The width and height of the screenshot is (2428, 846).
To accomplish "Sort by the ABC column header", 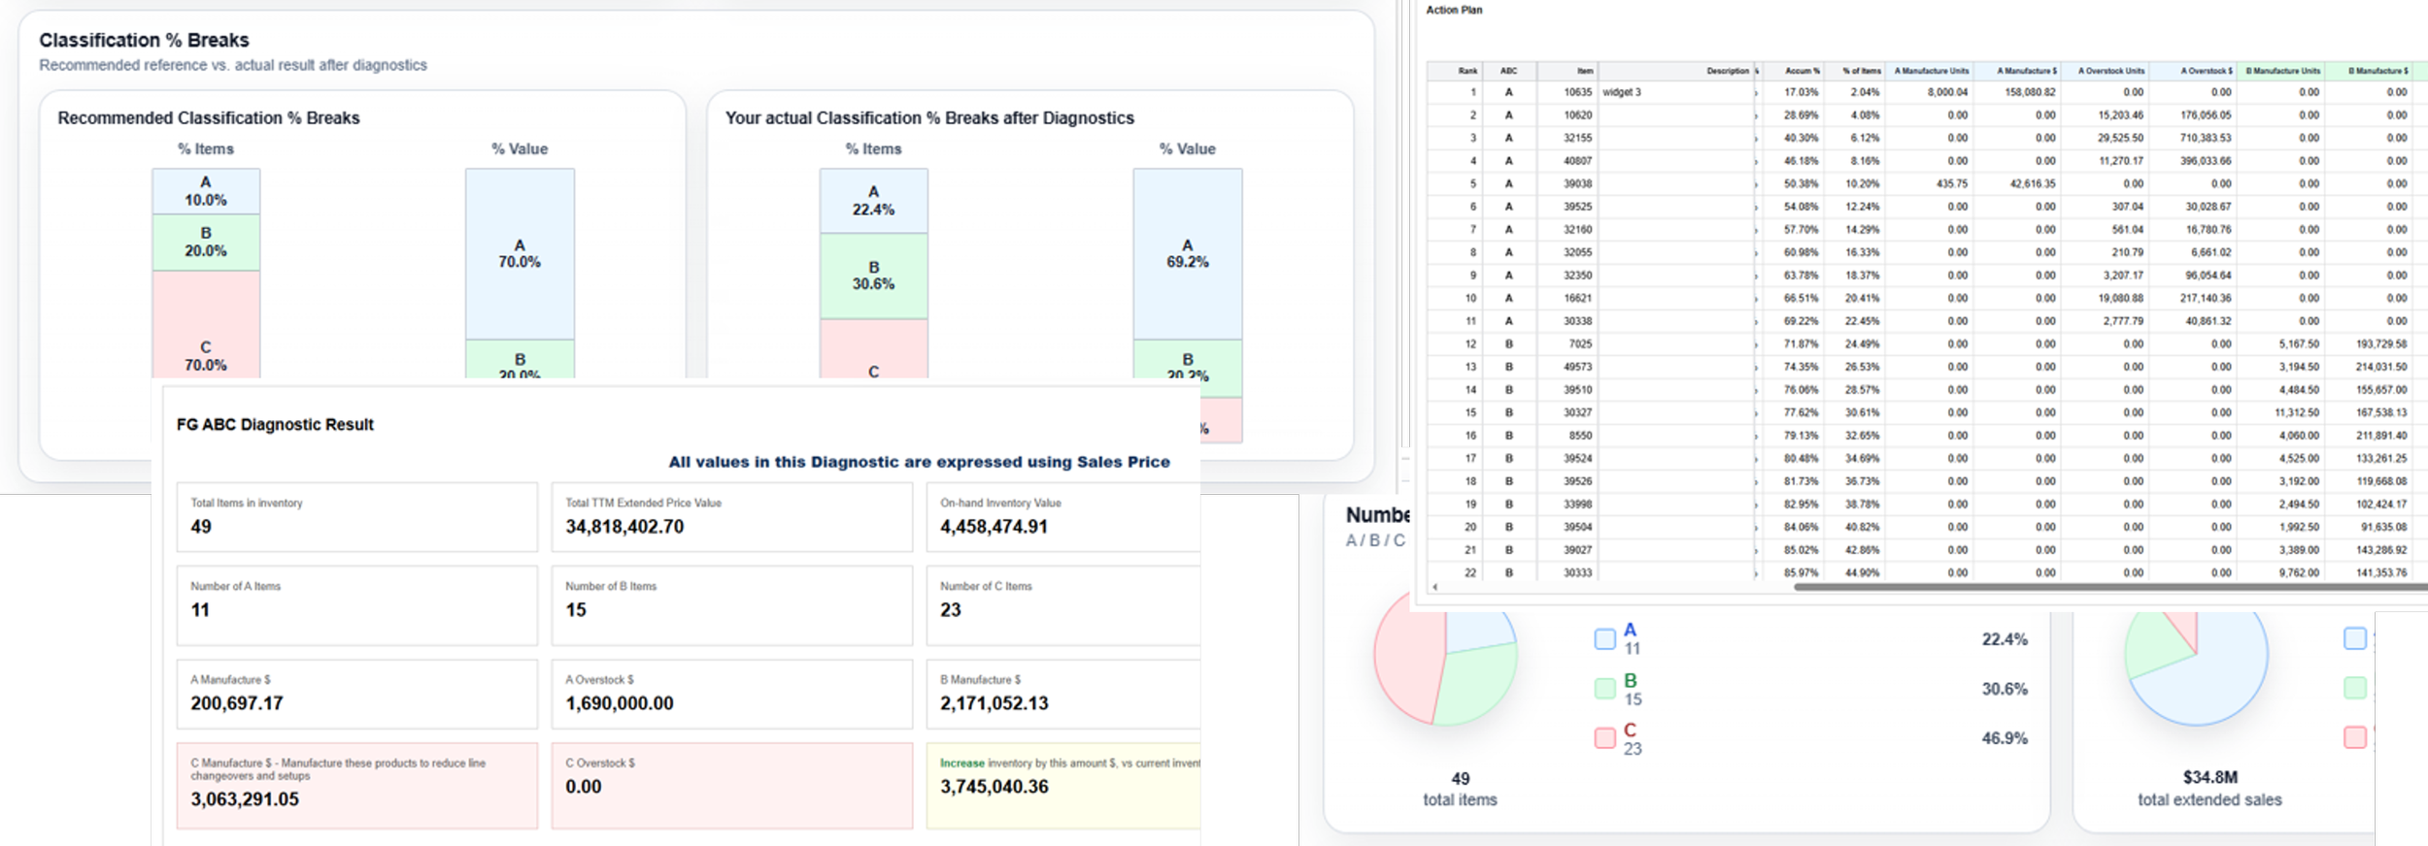I will click(x=1508, y=71).
